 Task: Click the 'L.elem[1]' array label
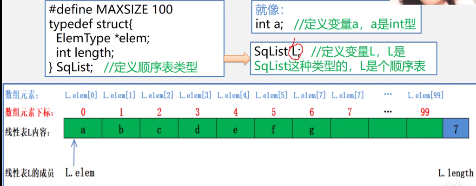[x=119, y=96]
